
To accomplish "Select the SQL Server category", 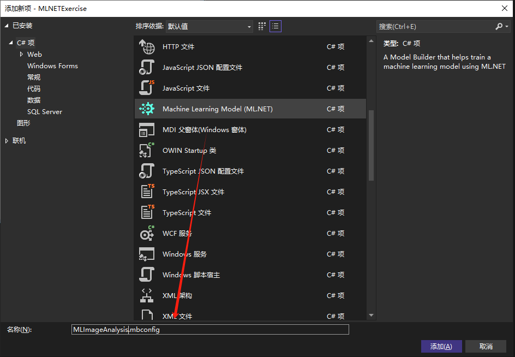I will 44,111.
